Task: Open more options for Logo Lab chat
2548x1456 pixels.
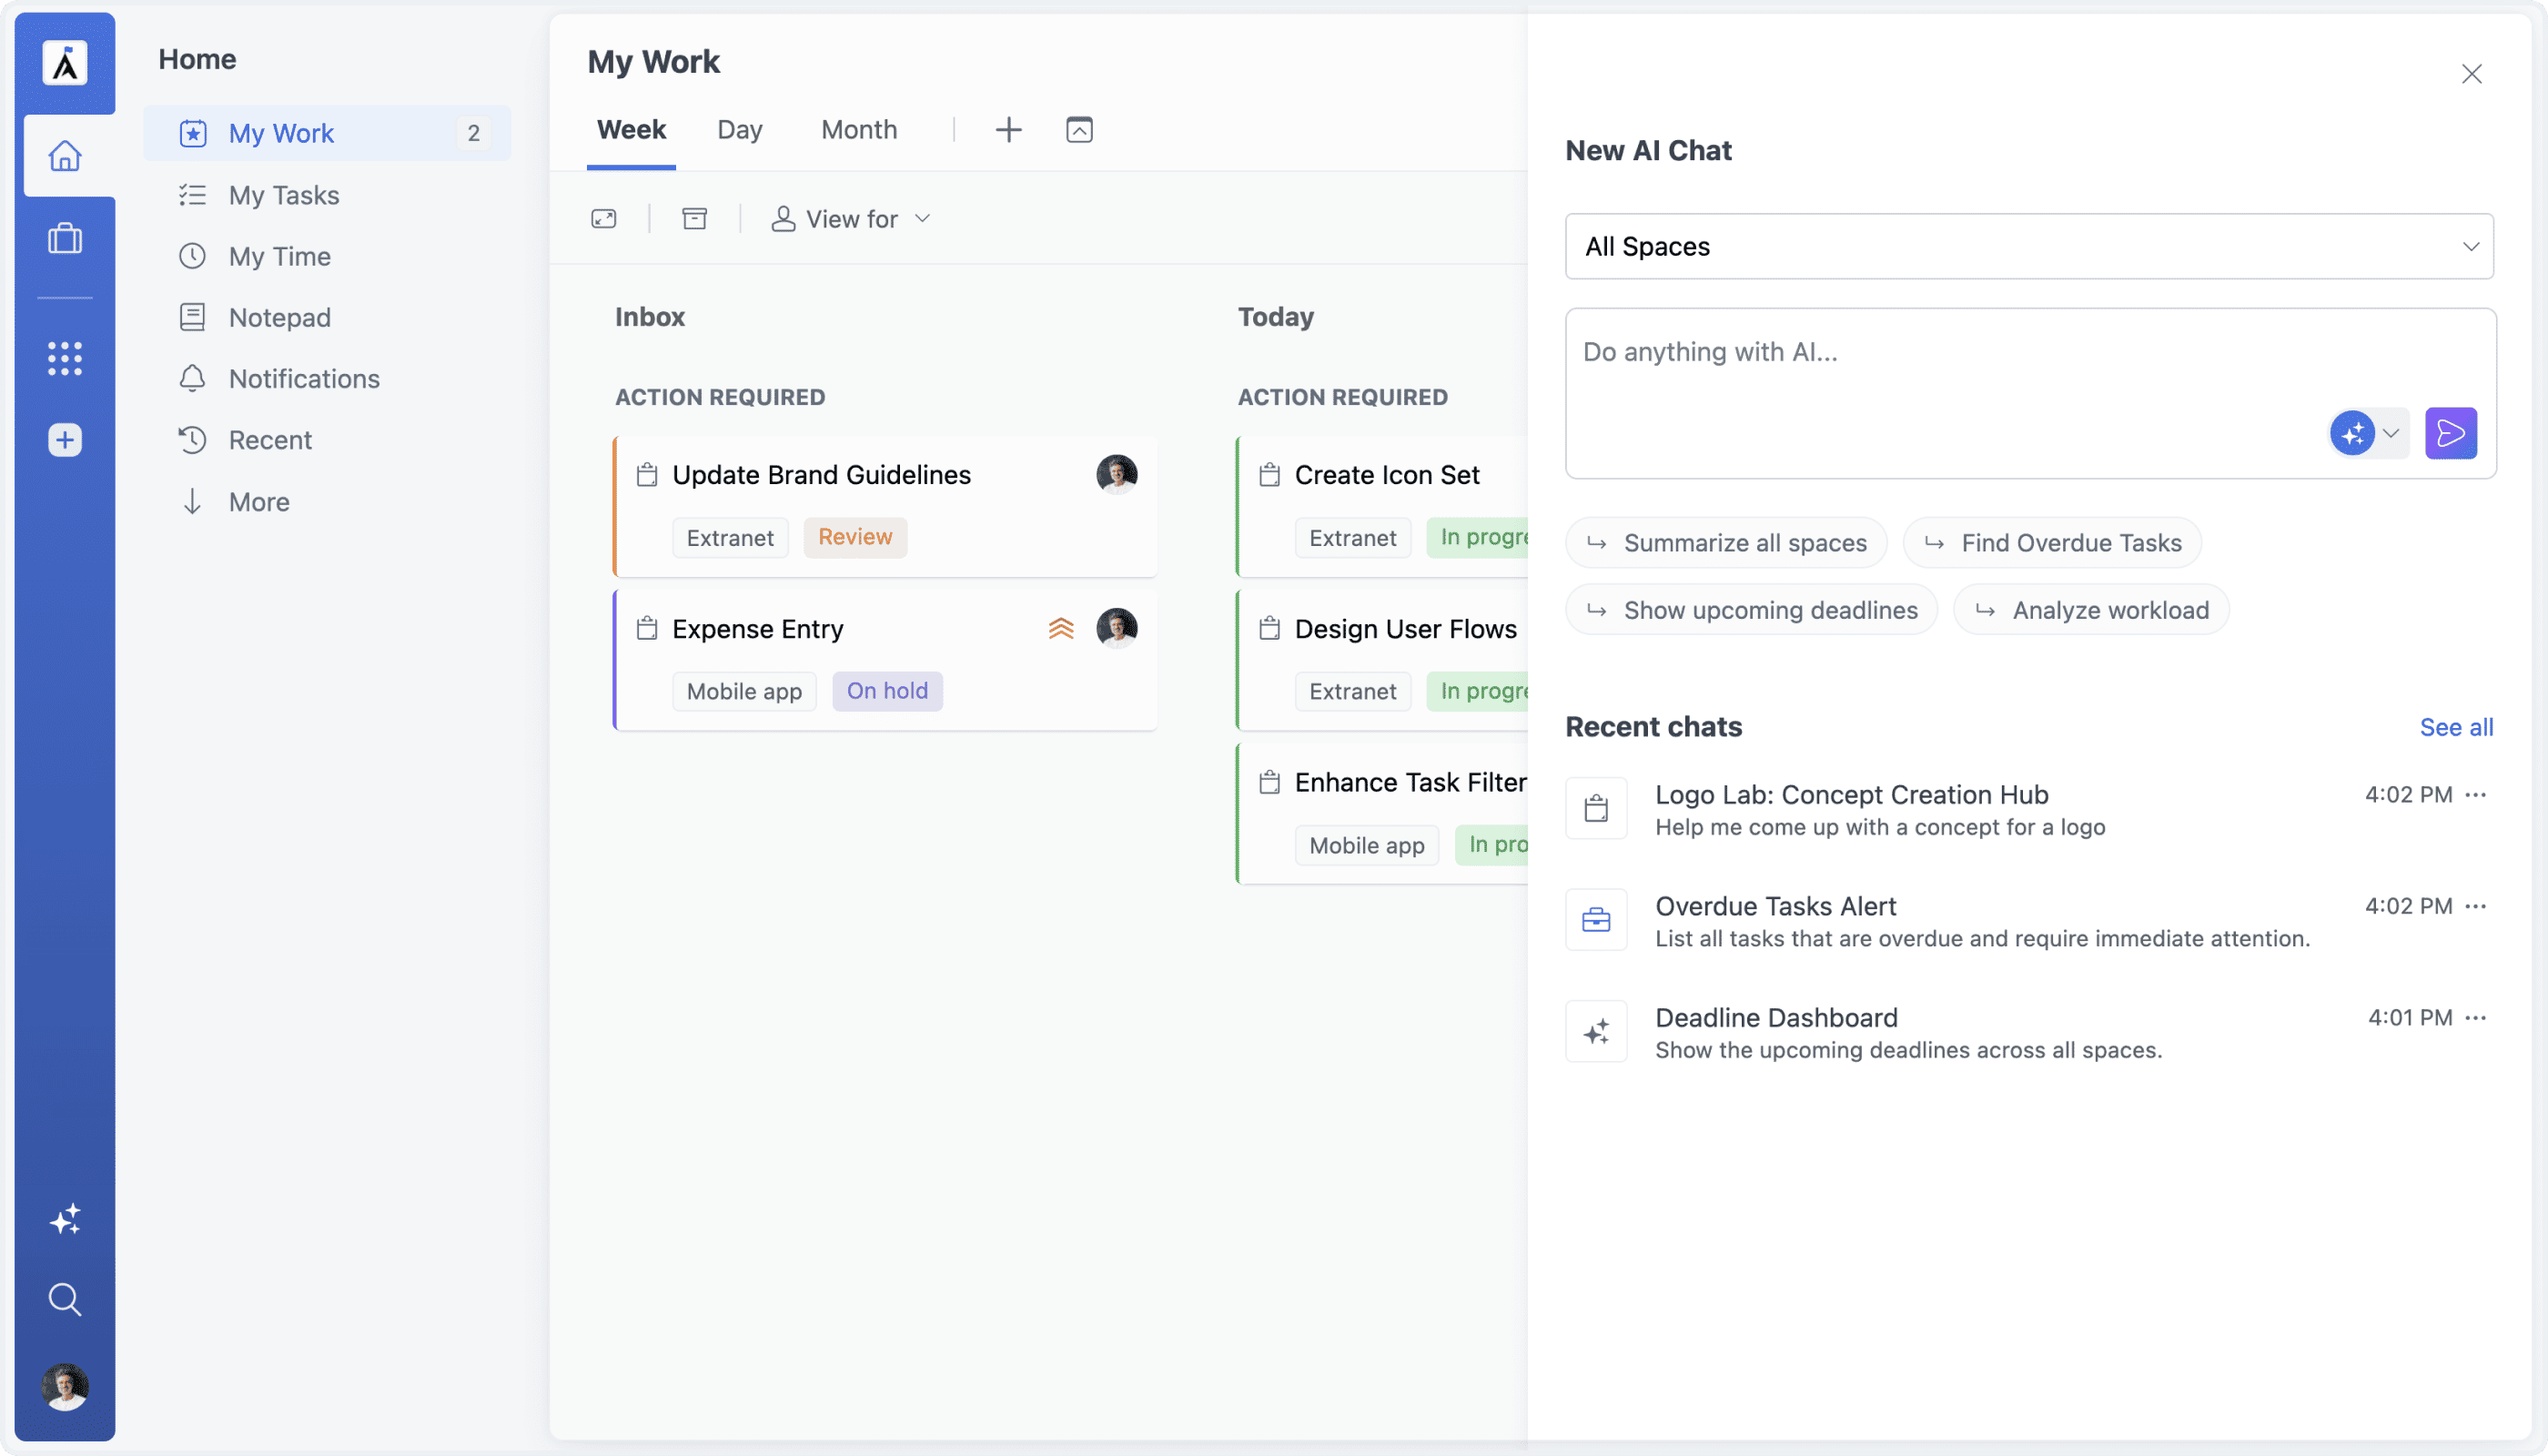Action: pyautogui.click(x=2475, y=795)
